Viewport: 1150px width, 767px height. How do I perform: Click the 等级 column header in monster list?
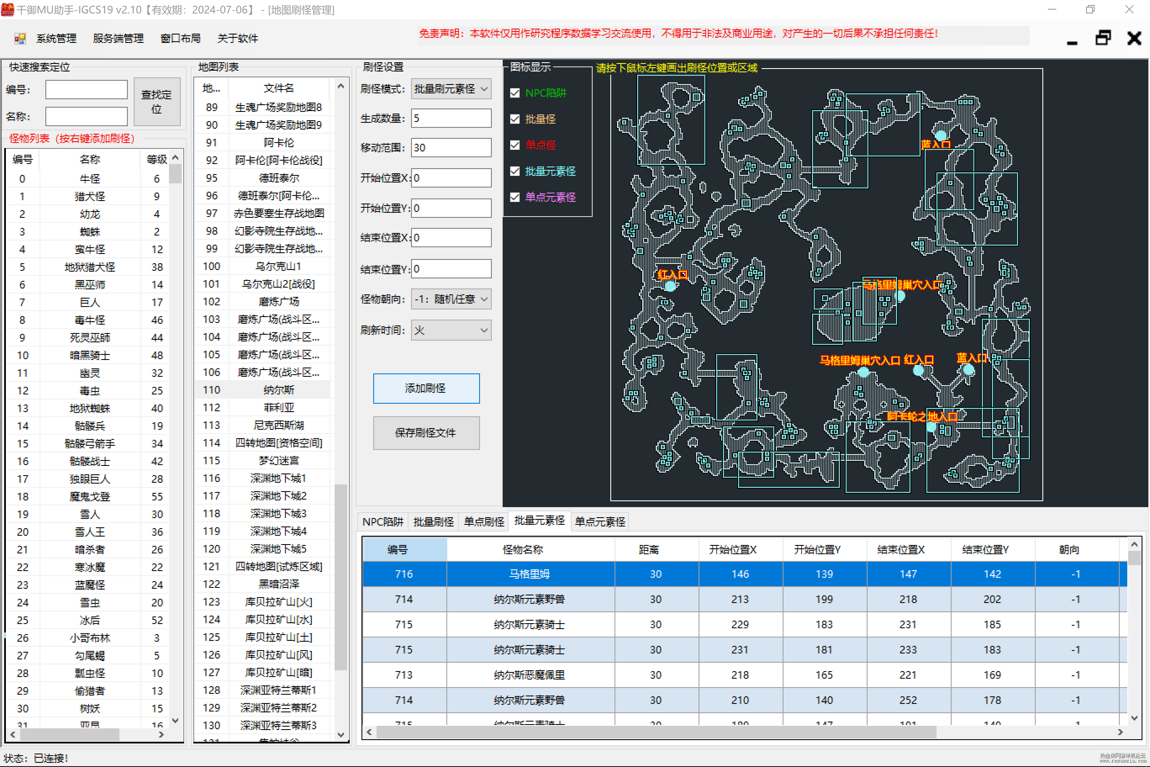click(x=155, y=159)
